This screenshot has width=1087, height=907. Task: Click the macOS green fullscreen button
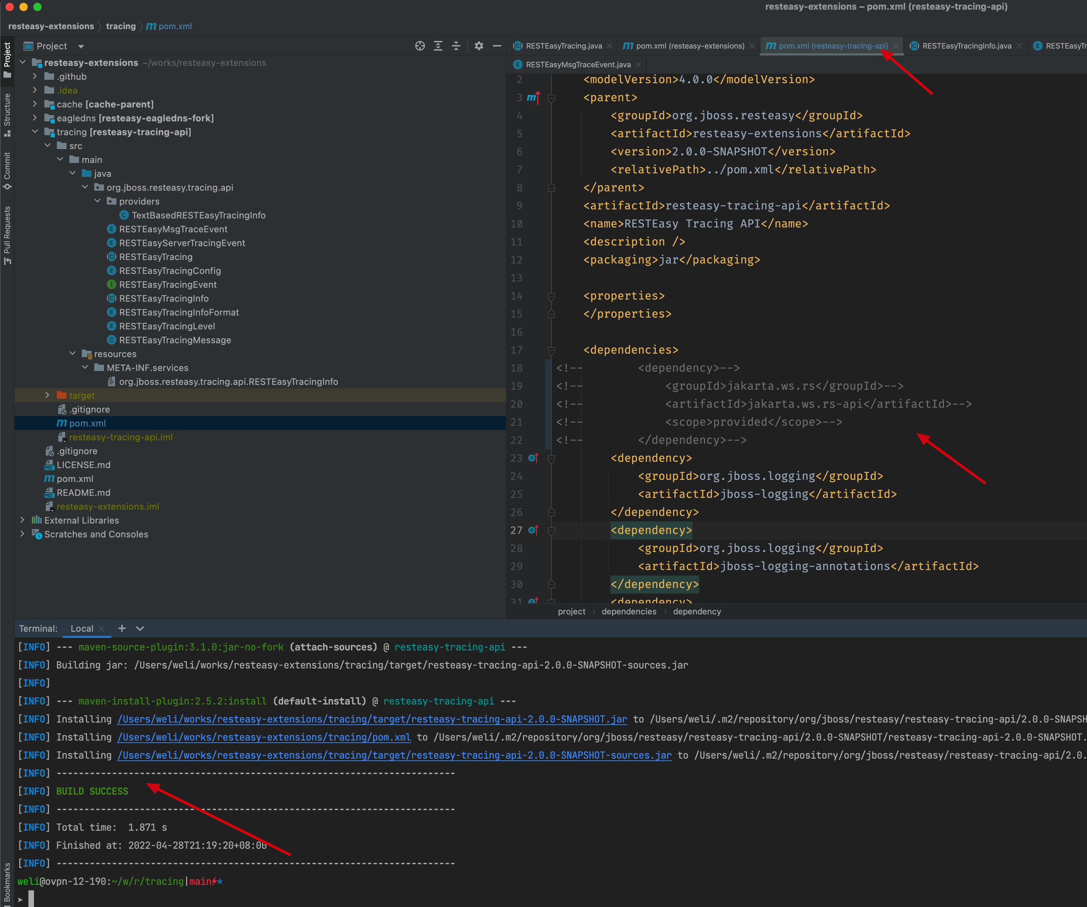point(37,7)
